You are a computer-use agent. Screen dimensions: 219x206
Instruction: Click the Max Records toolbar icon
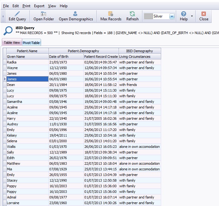[x=110, y=14]
